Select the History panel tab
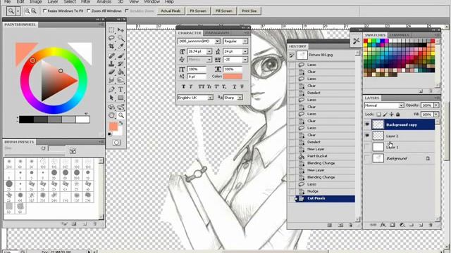Image resolution: width=451 pixels, height=253 pixels. [297, 46]
